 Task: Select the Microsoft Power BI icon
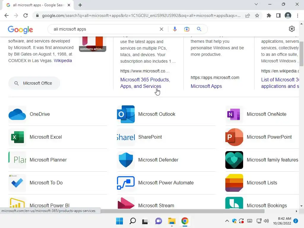tap(17, 203)
